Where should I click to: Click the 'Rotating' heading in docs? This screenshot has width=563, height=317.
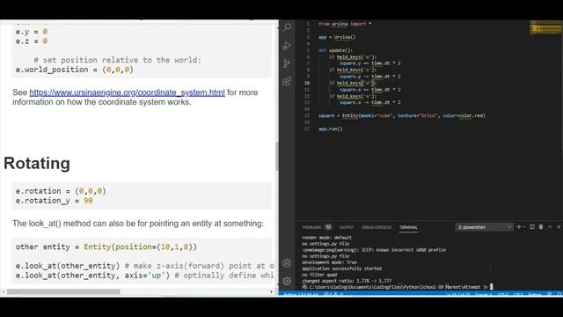pyautogui.click(x=37, y=163)
